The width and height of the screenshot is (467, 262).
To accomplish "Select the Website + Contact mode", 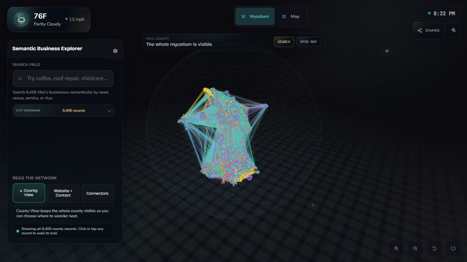I will point(63,193).
